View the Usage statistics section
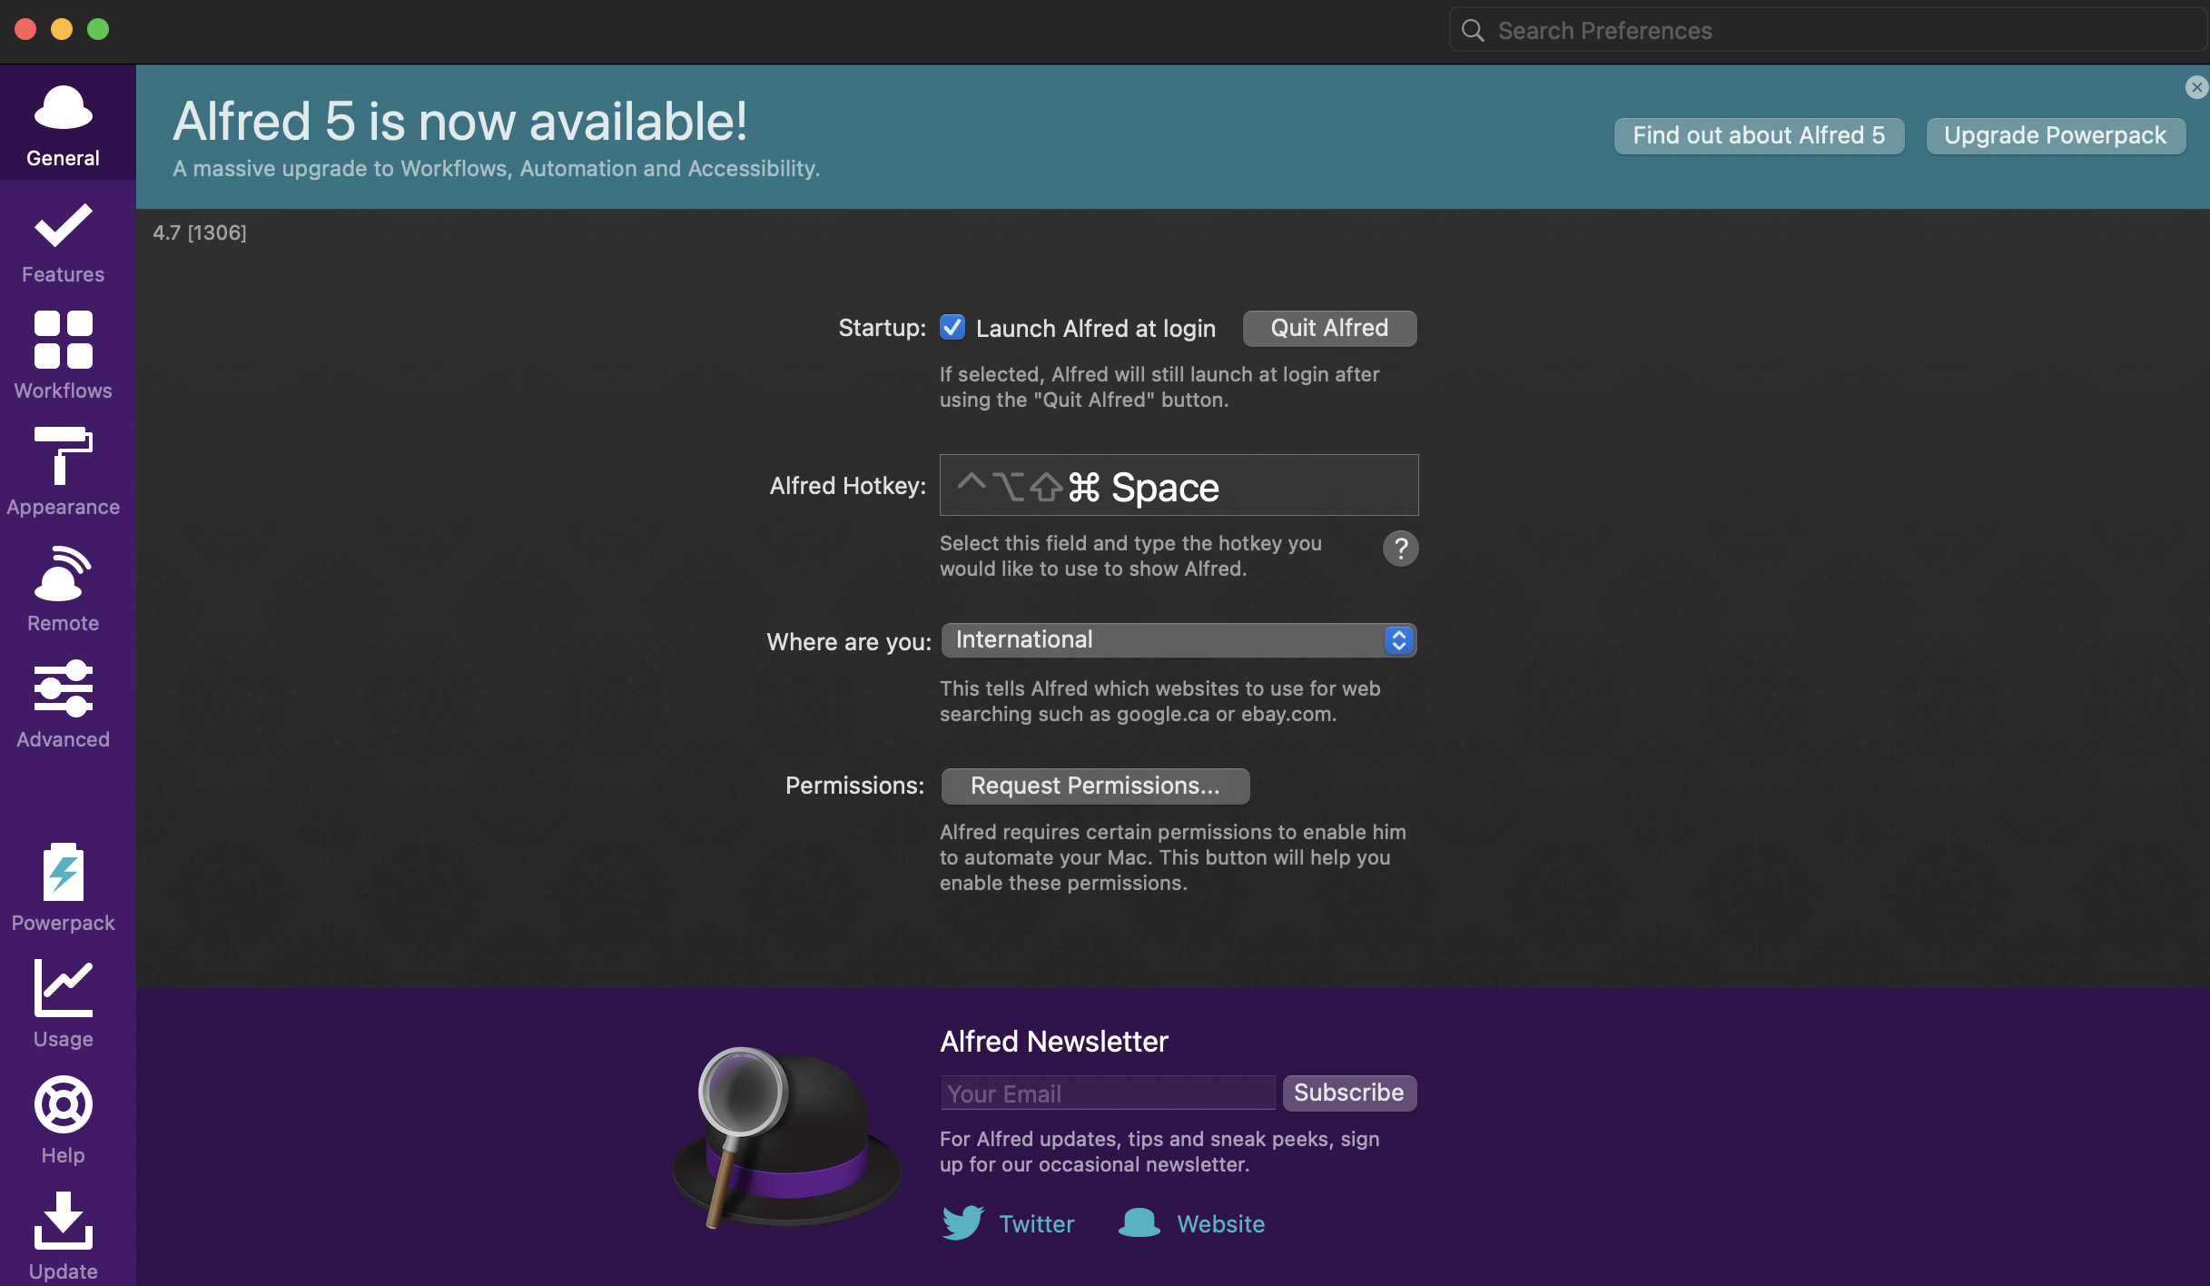The width and height of the screenshot is (2210, 1286). coord(64,1004)
